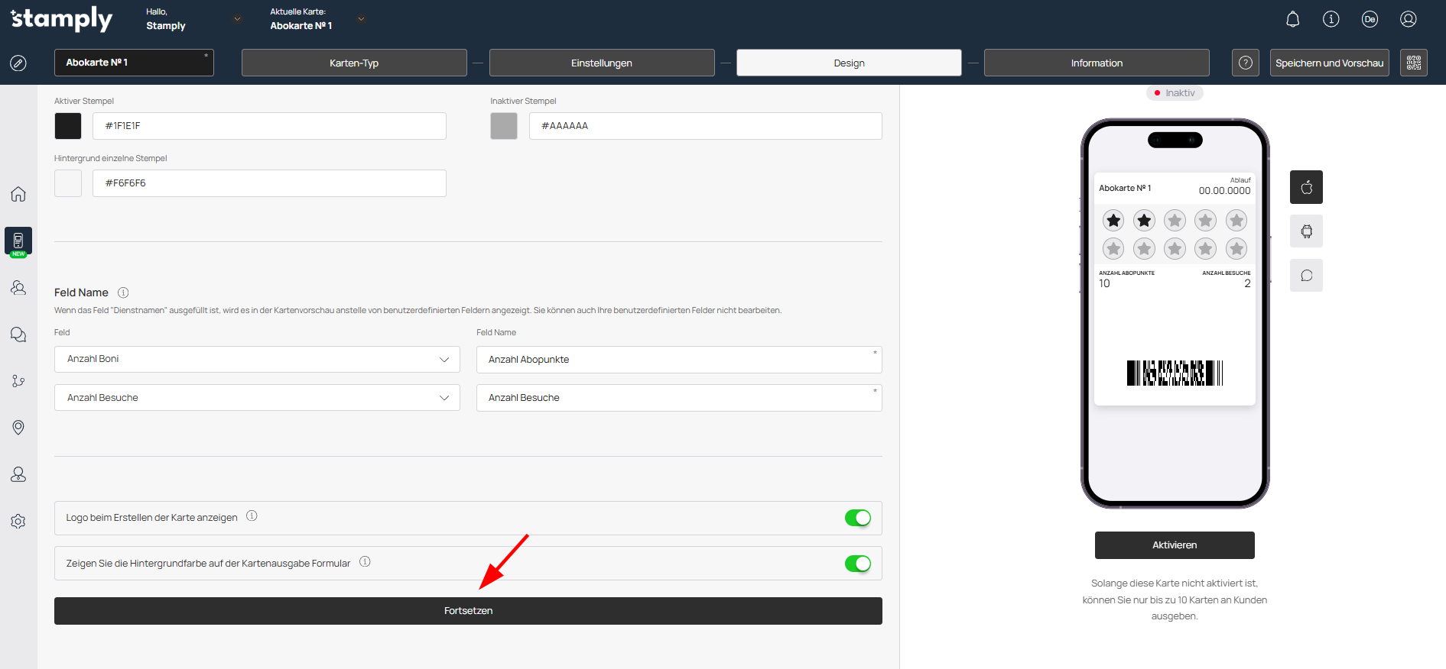The width and height of the screenshot is (1446, 669).
Task: Open the QR code icon button
Action: 1413,63
